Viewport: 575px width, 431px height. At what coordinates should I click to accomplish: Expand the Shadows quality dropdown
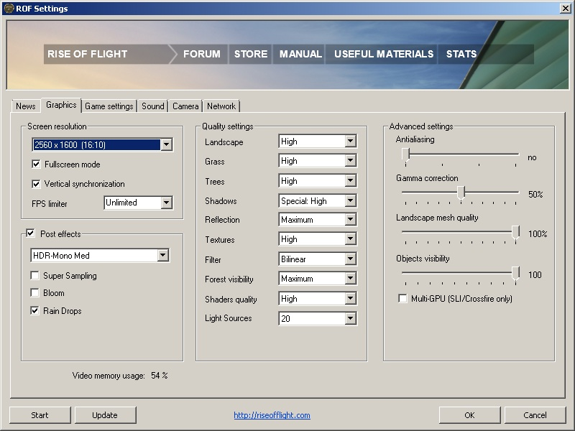tap(318, 200)
